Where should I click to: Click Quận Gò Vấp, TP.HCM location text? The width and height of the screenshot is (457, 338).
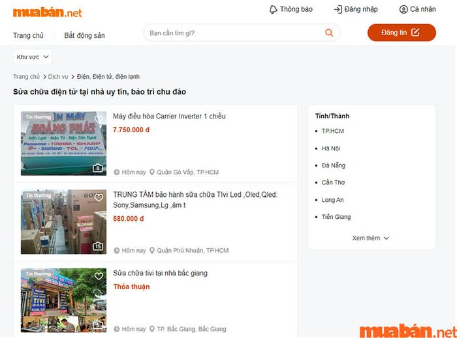point(188,172)
